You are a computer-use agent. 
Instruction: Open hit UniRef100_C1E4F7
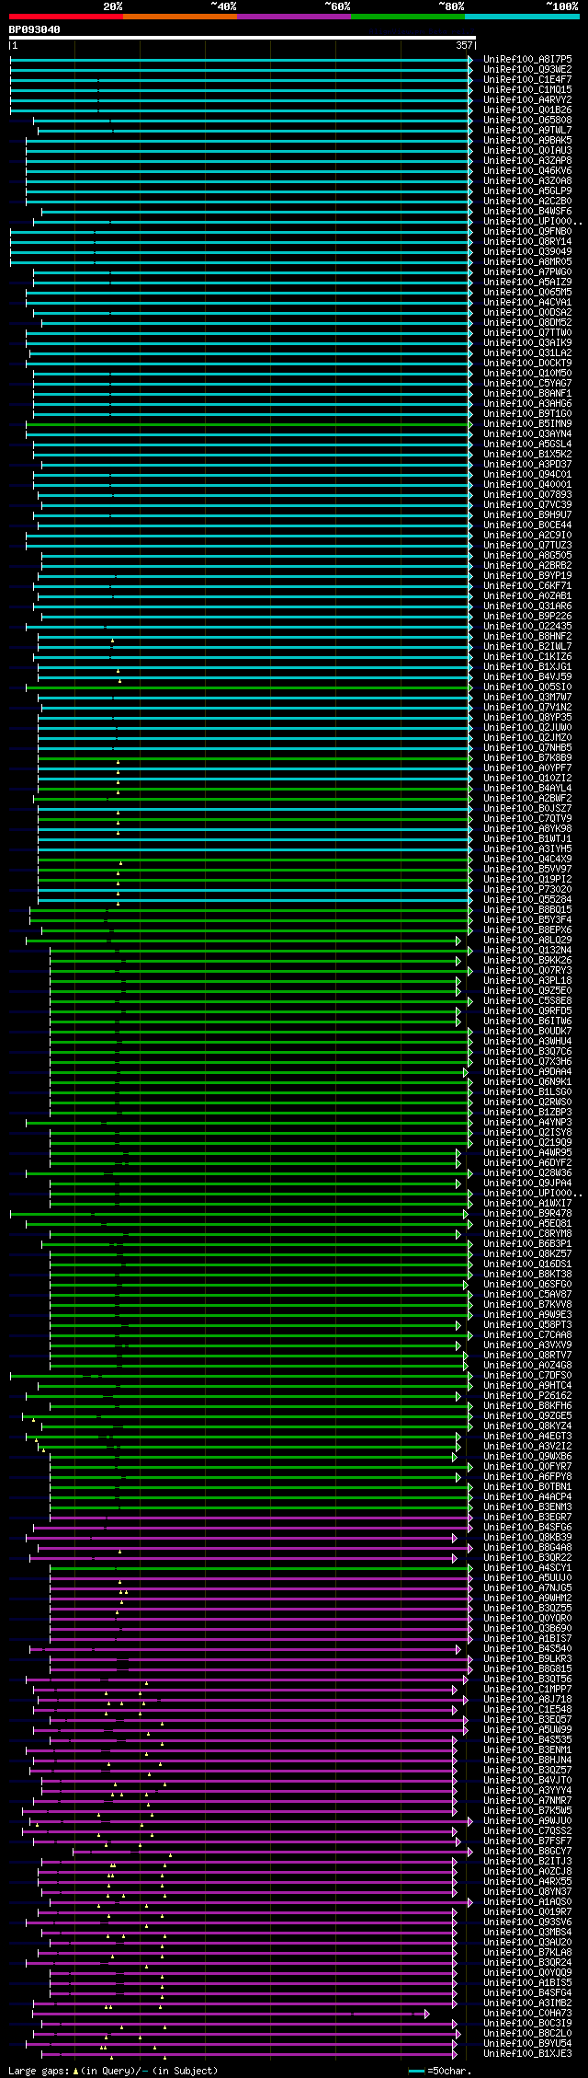click(527, 79)
